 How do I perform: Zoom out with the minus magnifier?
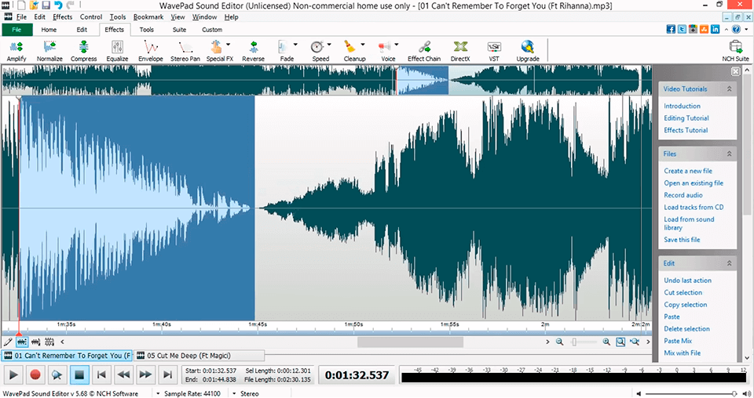560,342
